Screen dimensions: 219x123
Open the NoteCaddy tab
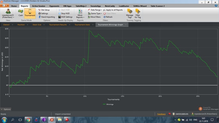pyautogui.click(x=110, y=6)
